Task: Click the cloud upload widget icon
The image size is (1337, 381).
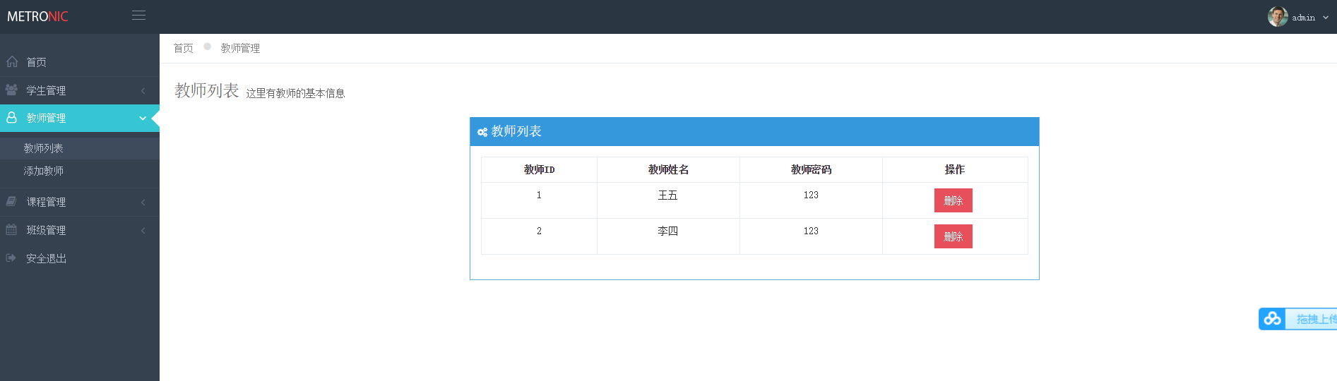Action: click(1272, 319)
